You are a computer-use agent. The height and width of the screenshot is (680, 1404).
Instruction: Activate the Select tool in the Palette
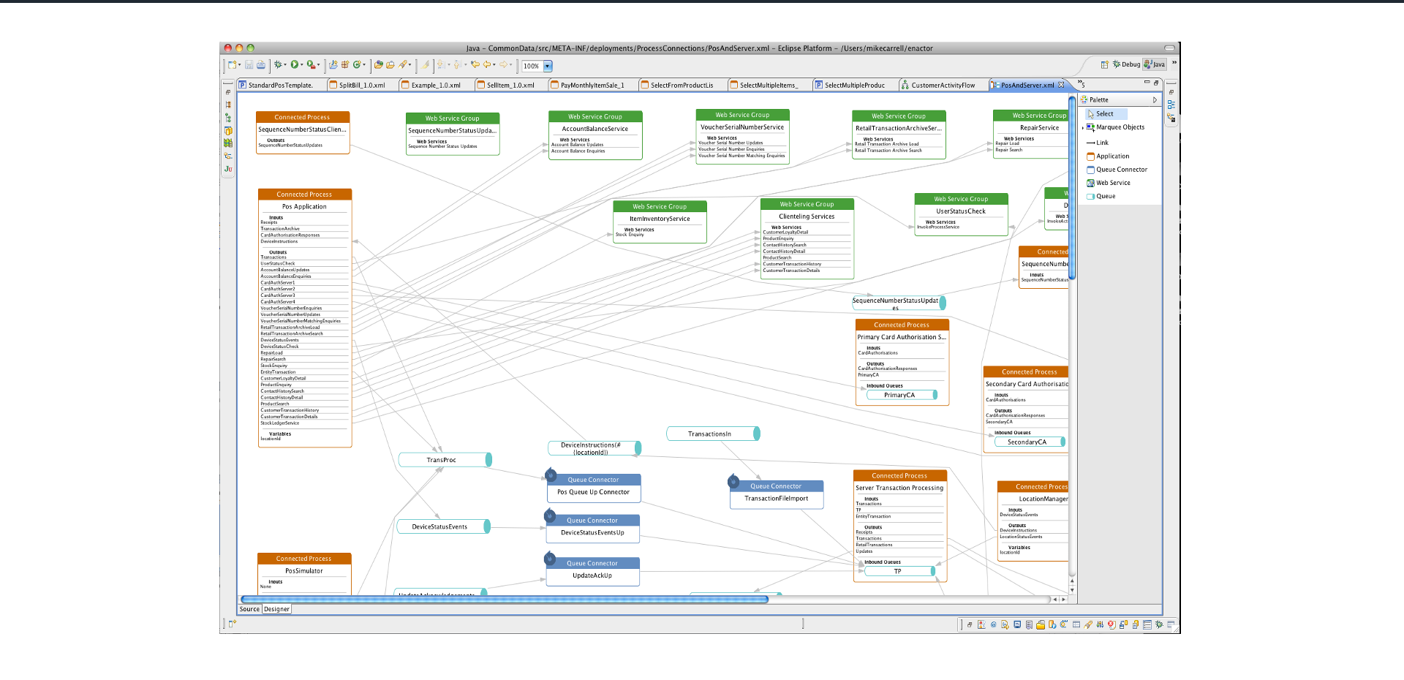pos(1104,113)
